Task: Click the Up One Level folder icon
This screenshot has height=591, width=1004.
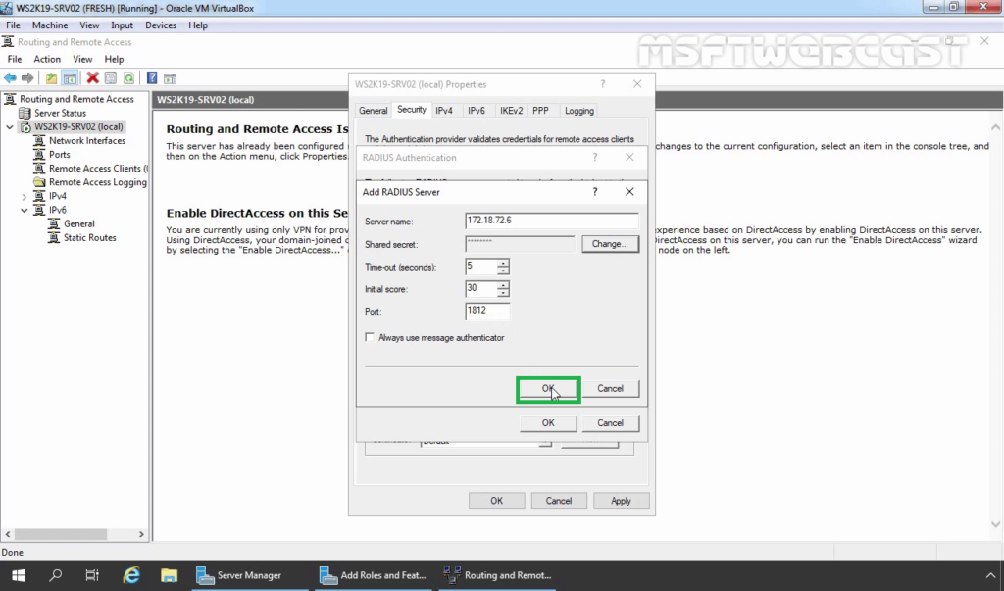Action: pos(51,78)
